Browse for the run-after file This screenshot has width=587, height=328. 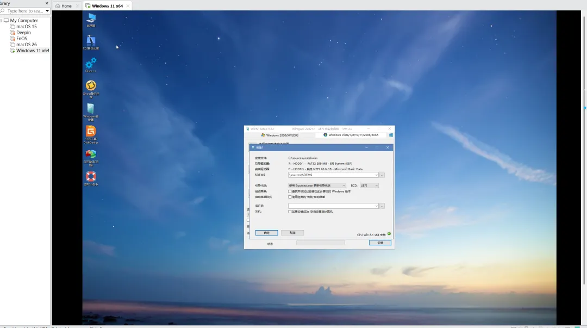pyautogui.click(x=382, y=206)
